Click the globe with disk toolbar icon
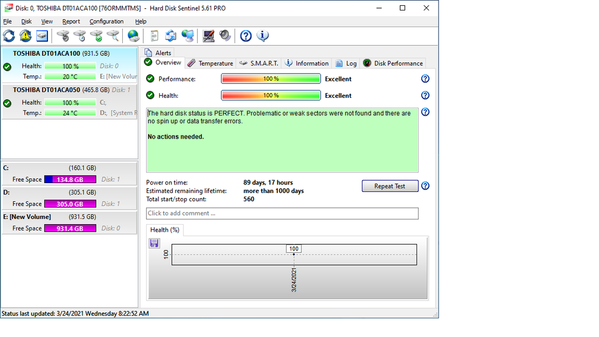The width and height of the screenshot is (599, 337). click(x=133, y=36)
